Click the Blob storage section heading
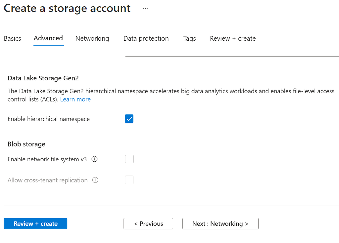 [x=26, y=144]
